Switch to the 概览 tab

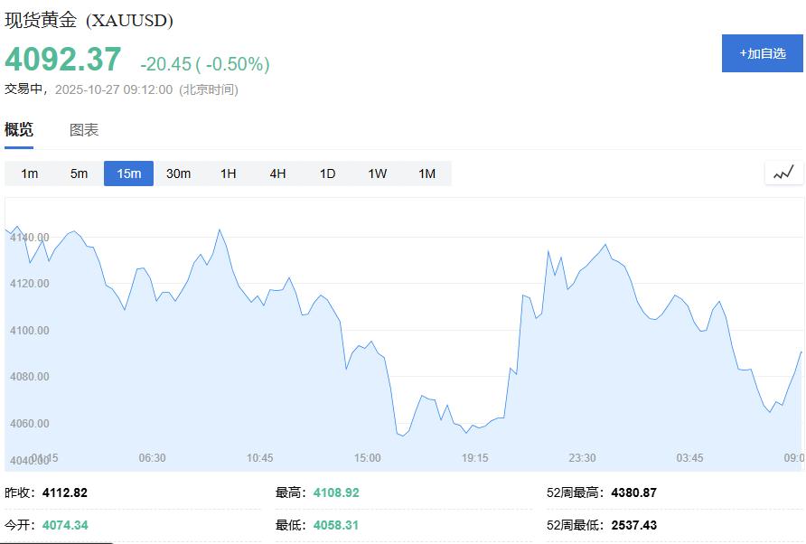(21, 129)
